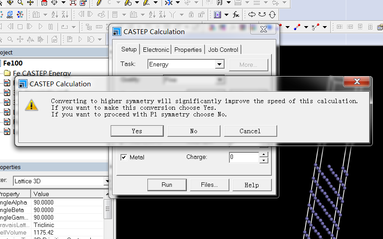Click Yes to convert to higher symmetry

137,131
